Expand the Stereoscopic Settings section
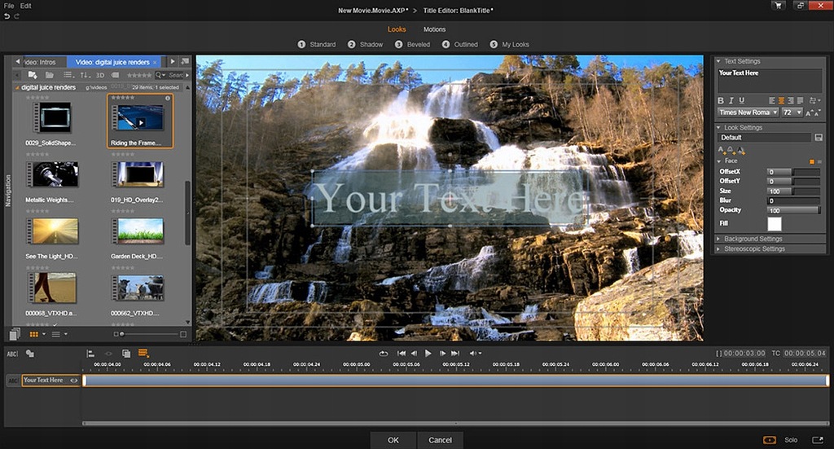 click(718, 249)
